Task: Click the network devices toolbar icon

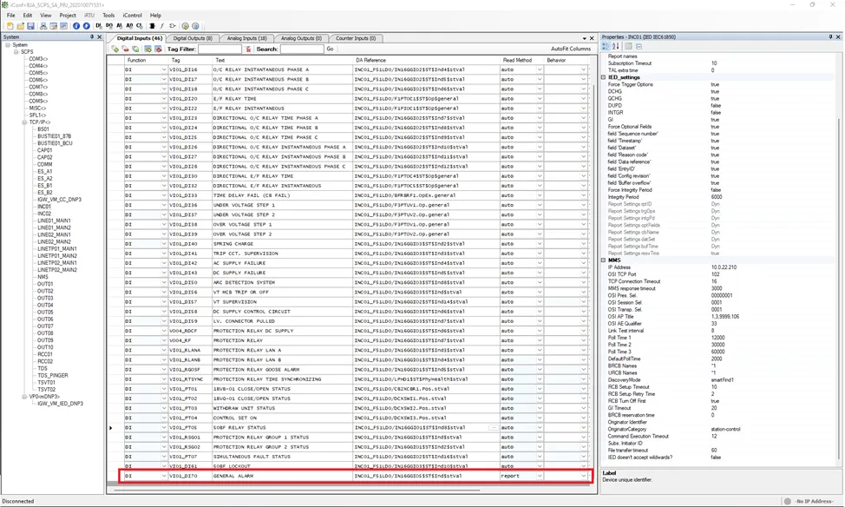Action: click(43, 26)
